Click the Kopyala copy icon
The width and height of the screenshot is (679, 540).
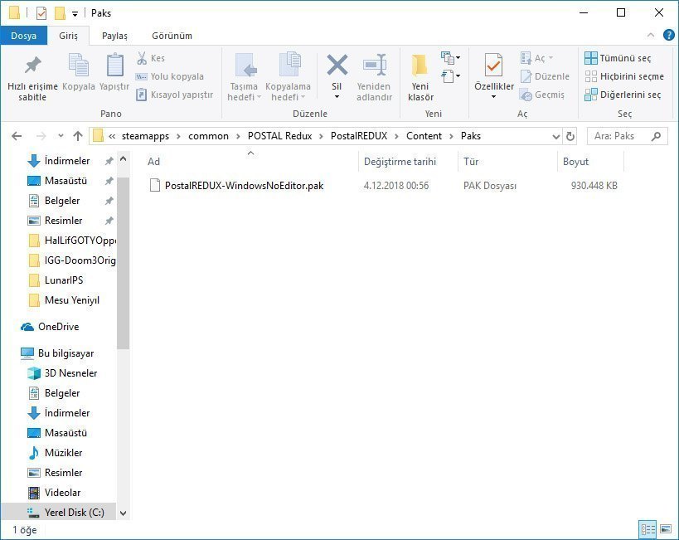(79, 65)
